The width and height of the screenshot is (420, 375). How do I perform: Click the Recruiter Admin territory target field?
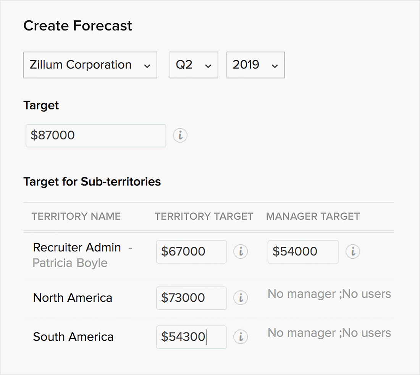pos(191,251)
